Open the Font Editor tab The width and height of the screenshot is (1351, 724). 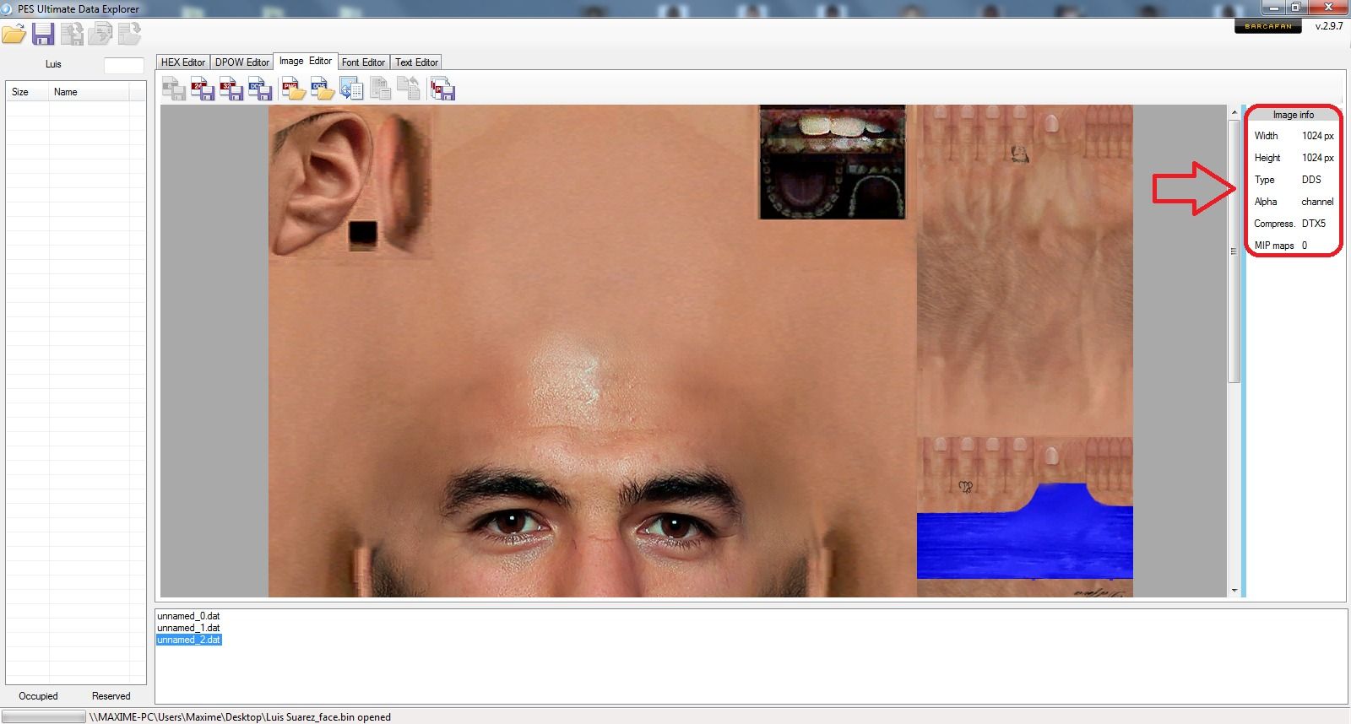[x=364, y=62]
